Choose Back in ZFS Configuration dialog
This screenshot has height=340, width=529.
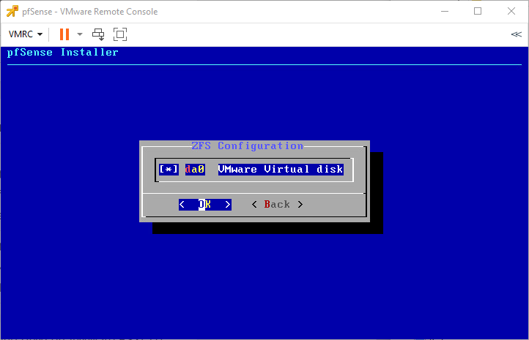coord(276,205)
